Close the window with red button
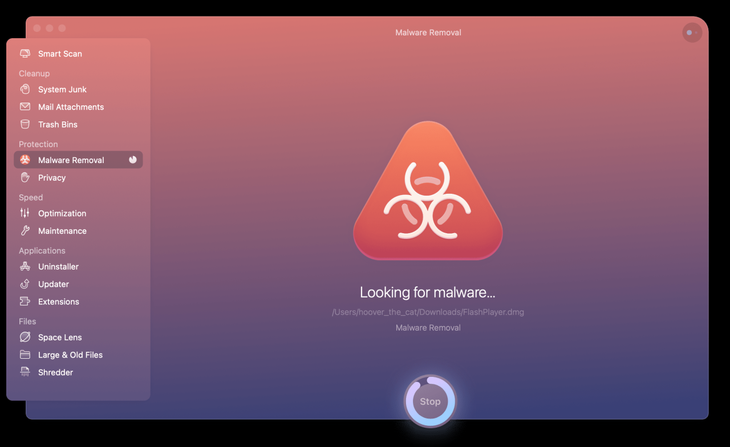This screenshot has height=447, width=730. coord(37,28)
